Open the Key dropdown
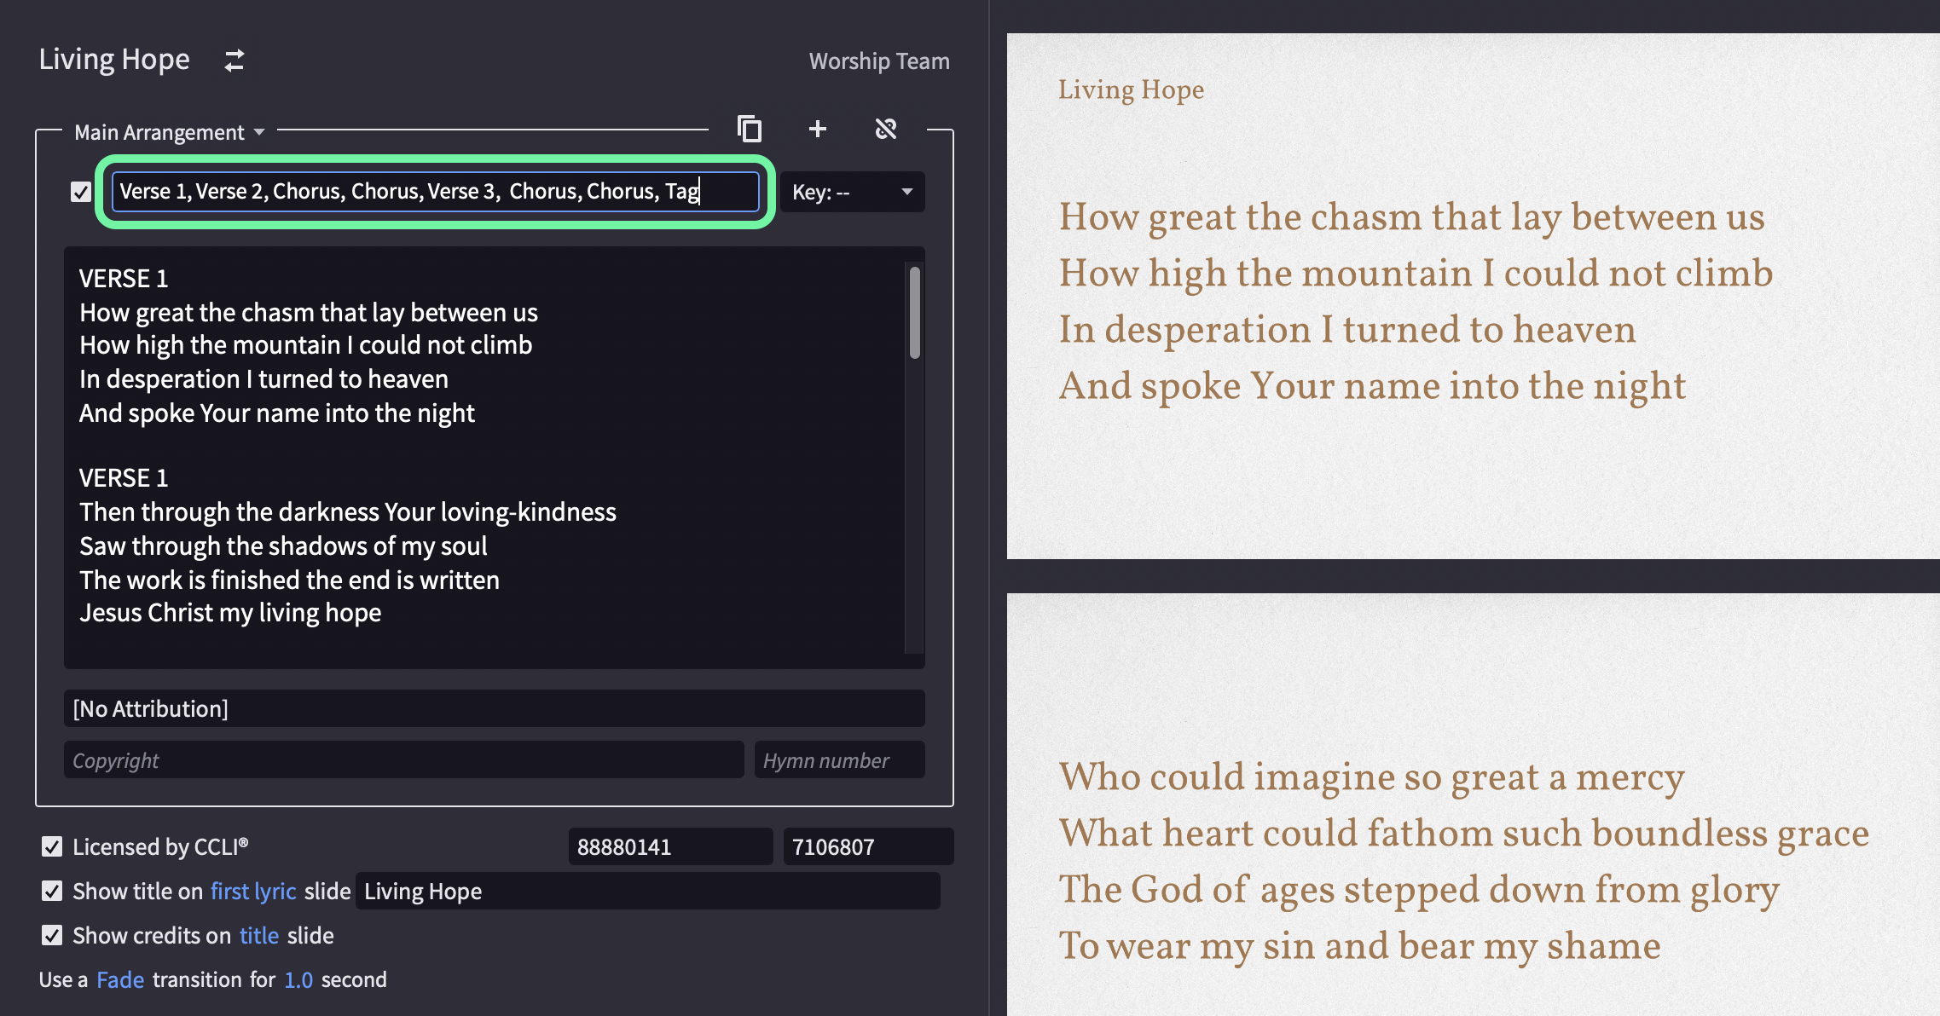 tap(853, 192)
